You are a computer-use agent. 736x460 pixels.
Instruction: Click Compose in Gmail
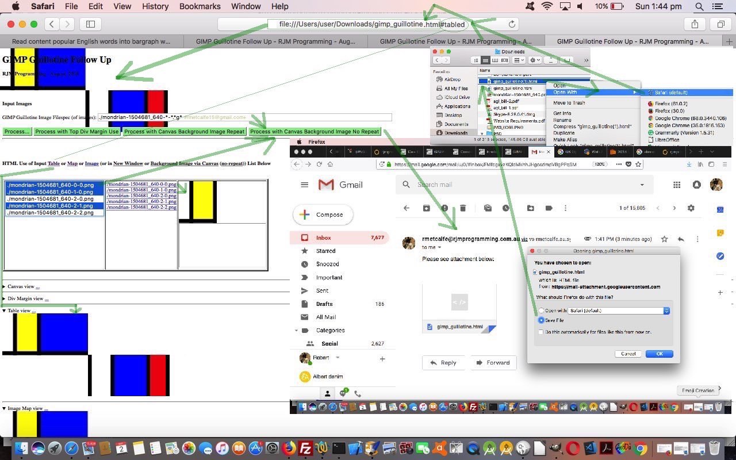[x=323, y=214]
